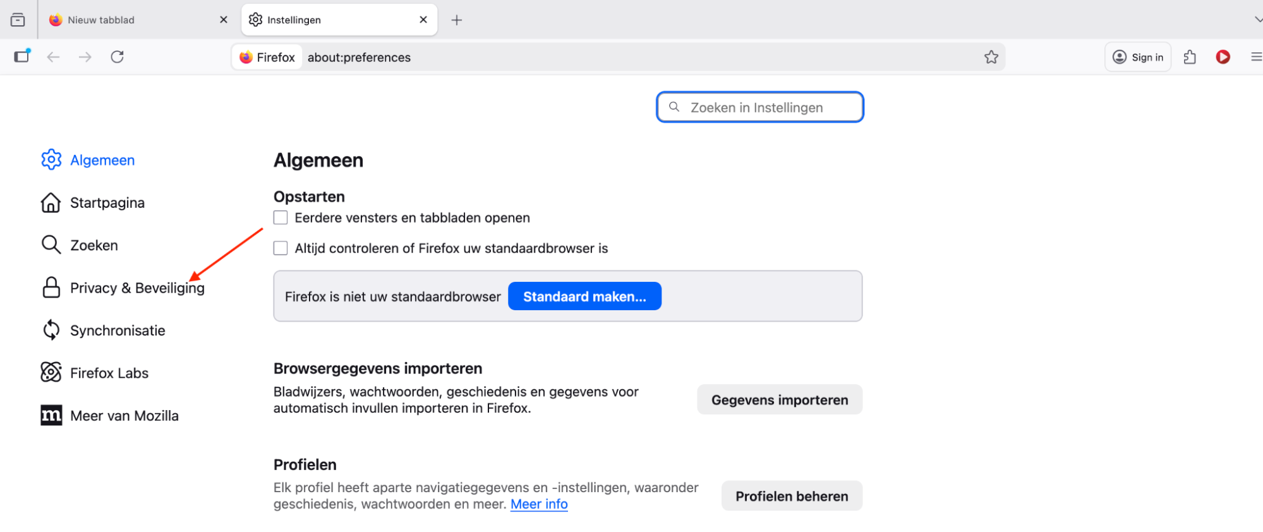Open the 'Meer info' link under Profielen
Screen dimensions: 1263x532
pos(538,504)
